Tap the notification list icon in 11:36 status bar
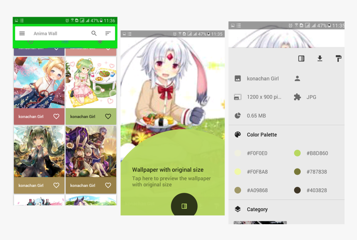The height and width of the screenshot is (240, 357). pos(22,20)
